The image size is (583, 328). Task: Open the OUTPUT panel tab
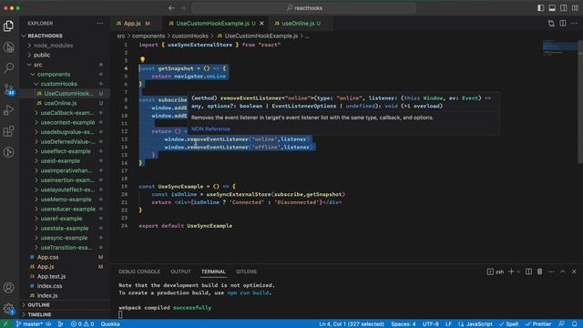point(180,272)
